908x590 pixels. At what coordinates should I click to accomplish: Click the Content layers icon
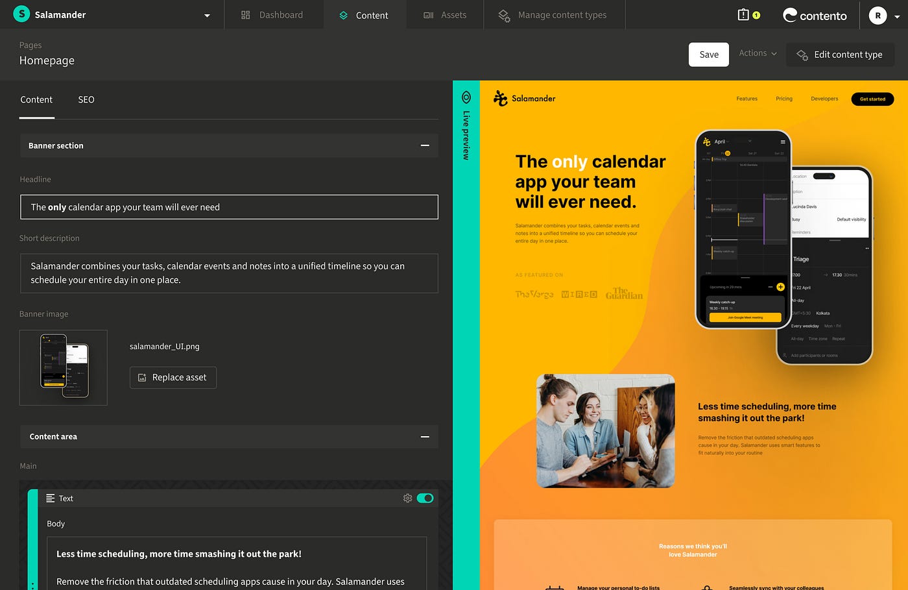(x=344, y=16)
